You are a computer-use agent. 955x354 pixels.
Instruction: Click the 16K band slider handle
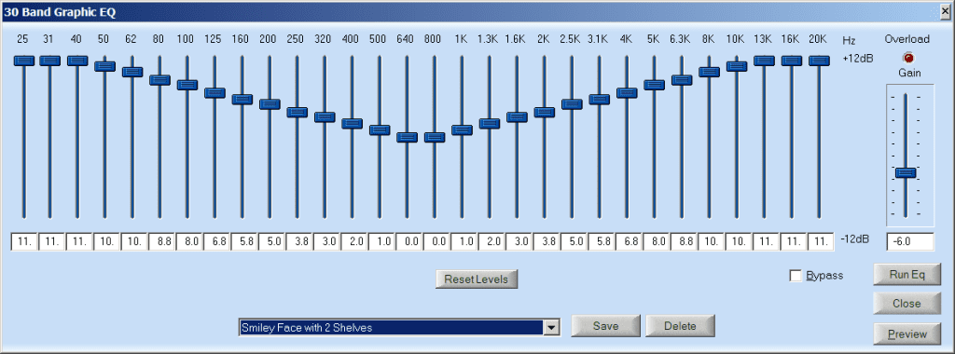[x=791, y=61]
